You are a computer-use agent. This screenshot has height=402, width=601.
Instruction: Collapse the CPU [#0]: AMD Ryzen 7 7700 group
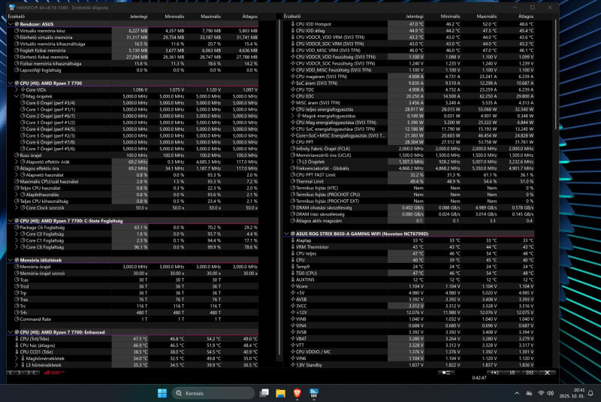tap(11, 83)
